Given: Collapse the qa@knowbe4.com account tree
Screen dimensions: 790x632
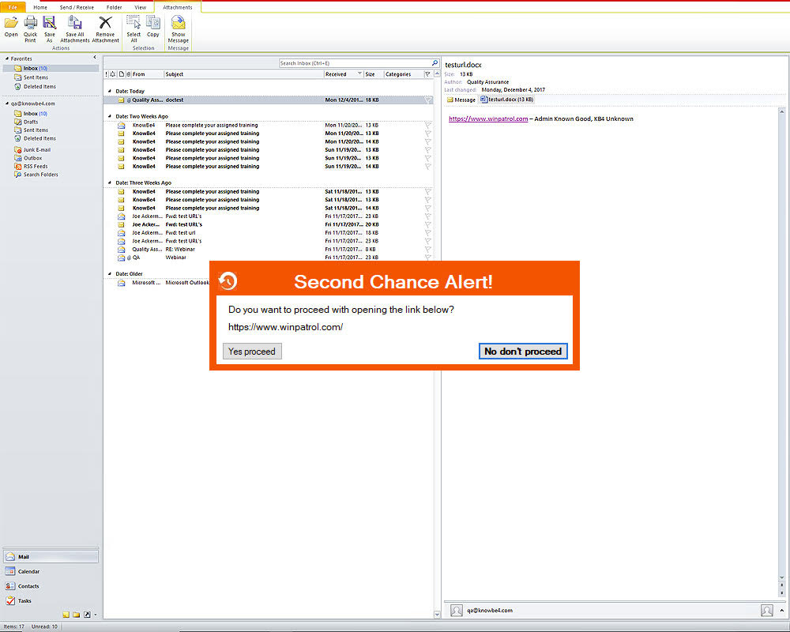Looking at the screenshot, I should pyautogui.click(x=7, y=103).
